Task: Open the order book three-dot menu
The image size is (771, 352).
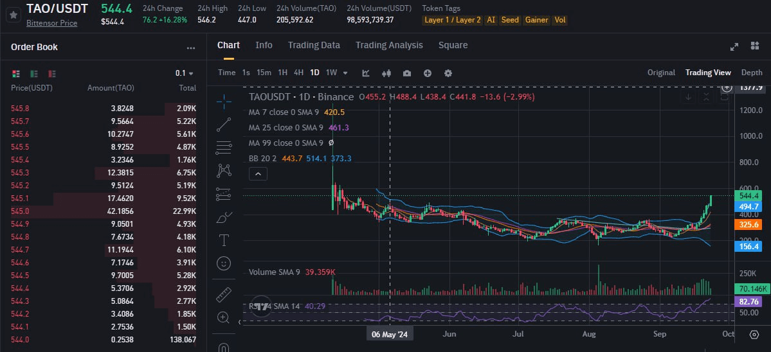Action: [x=191, y=48]
